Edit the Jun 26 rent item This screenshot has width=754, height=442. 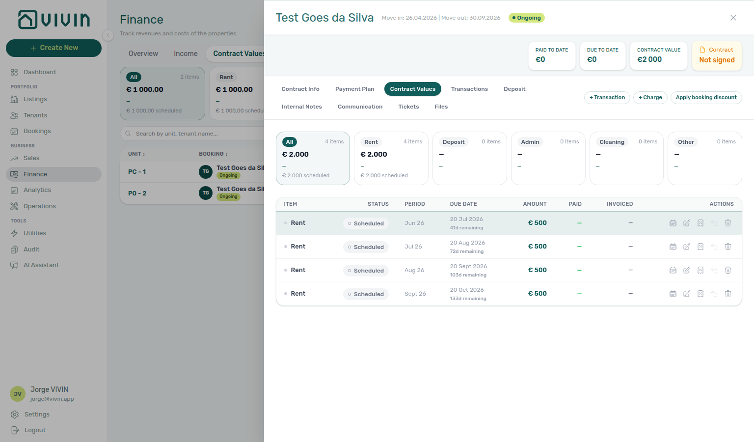[x=687, y=223]
